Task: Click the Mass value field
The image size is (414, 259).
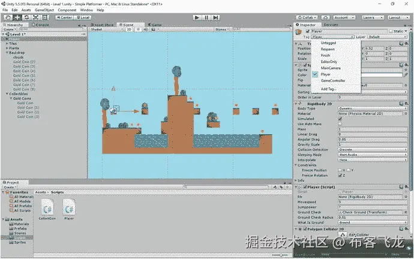Action: coord(373,129)
